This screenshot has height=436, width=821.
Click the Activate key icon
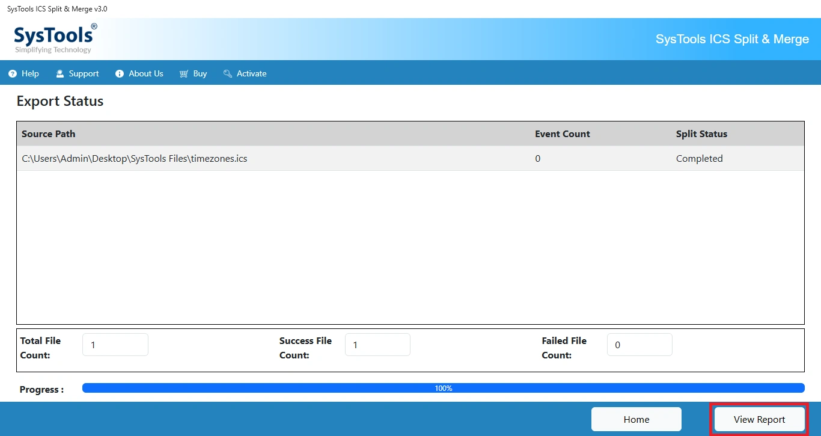228,73
